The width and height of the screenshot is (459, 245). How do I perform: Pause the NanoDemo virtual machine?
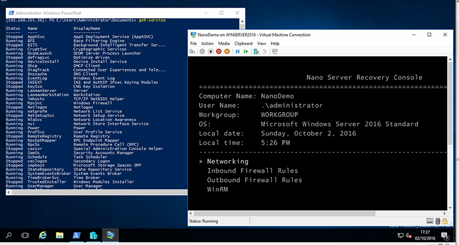tap(238, 52)
